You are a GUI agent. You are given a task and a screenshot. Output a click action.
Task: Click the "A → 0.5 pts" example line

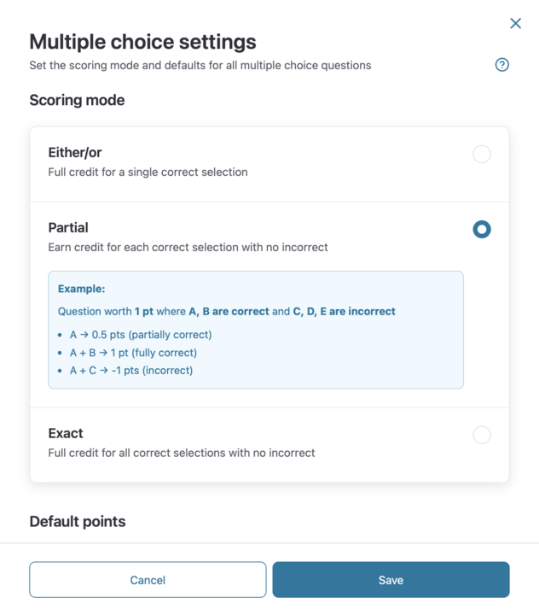pyautogui.click(x=141, y=335)
